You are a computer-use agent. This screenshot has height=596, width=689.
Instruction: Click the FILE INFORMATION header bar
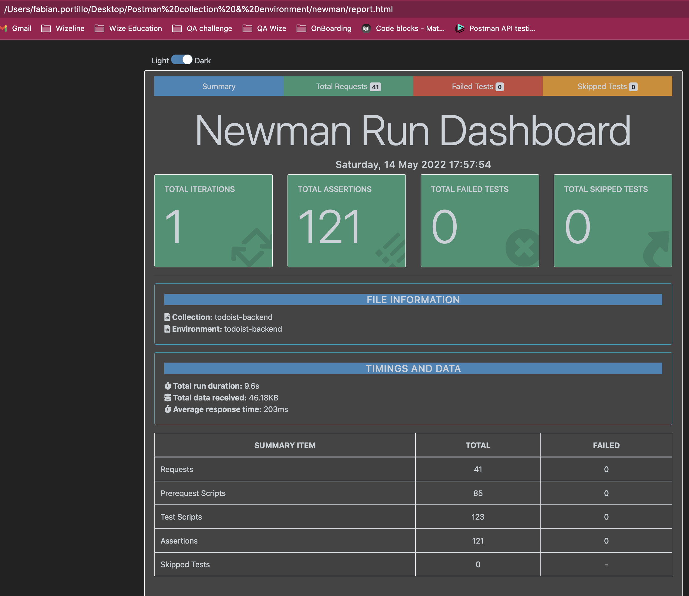coord(413,299)
